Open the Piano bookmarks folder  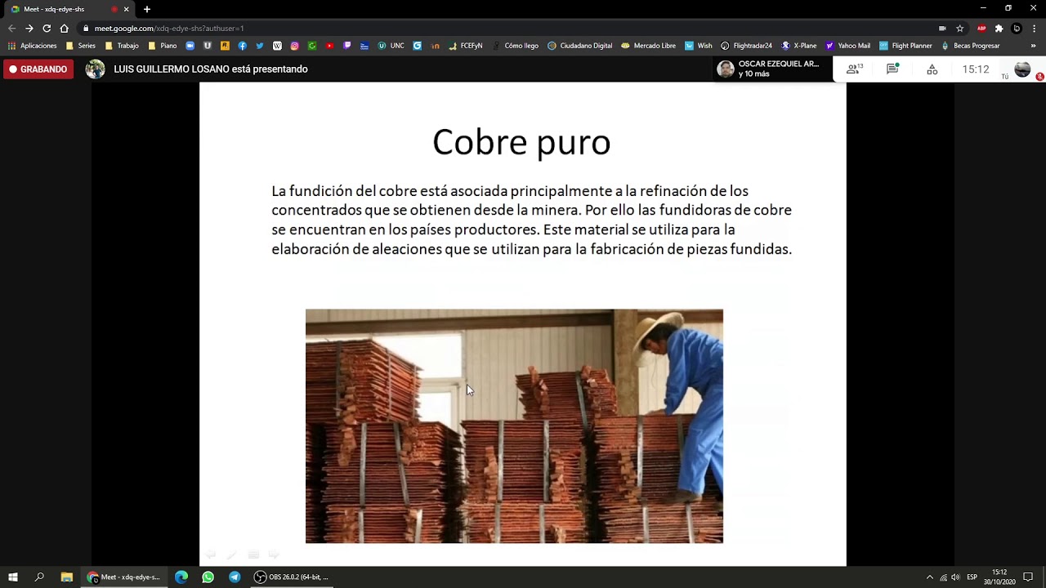click(x=163, y=46)
